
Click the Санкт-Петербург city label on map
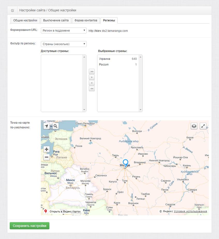tap(85, 124)
